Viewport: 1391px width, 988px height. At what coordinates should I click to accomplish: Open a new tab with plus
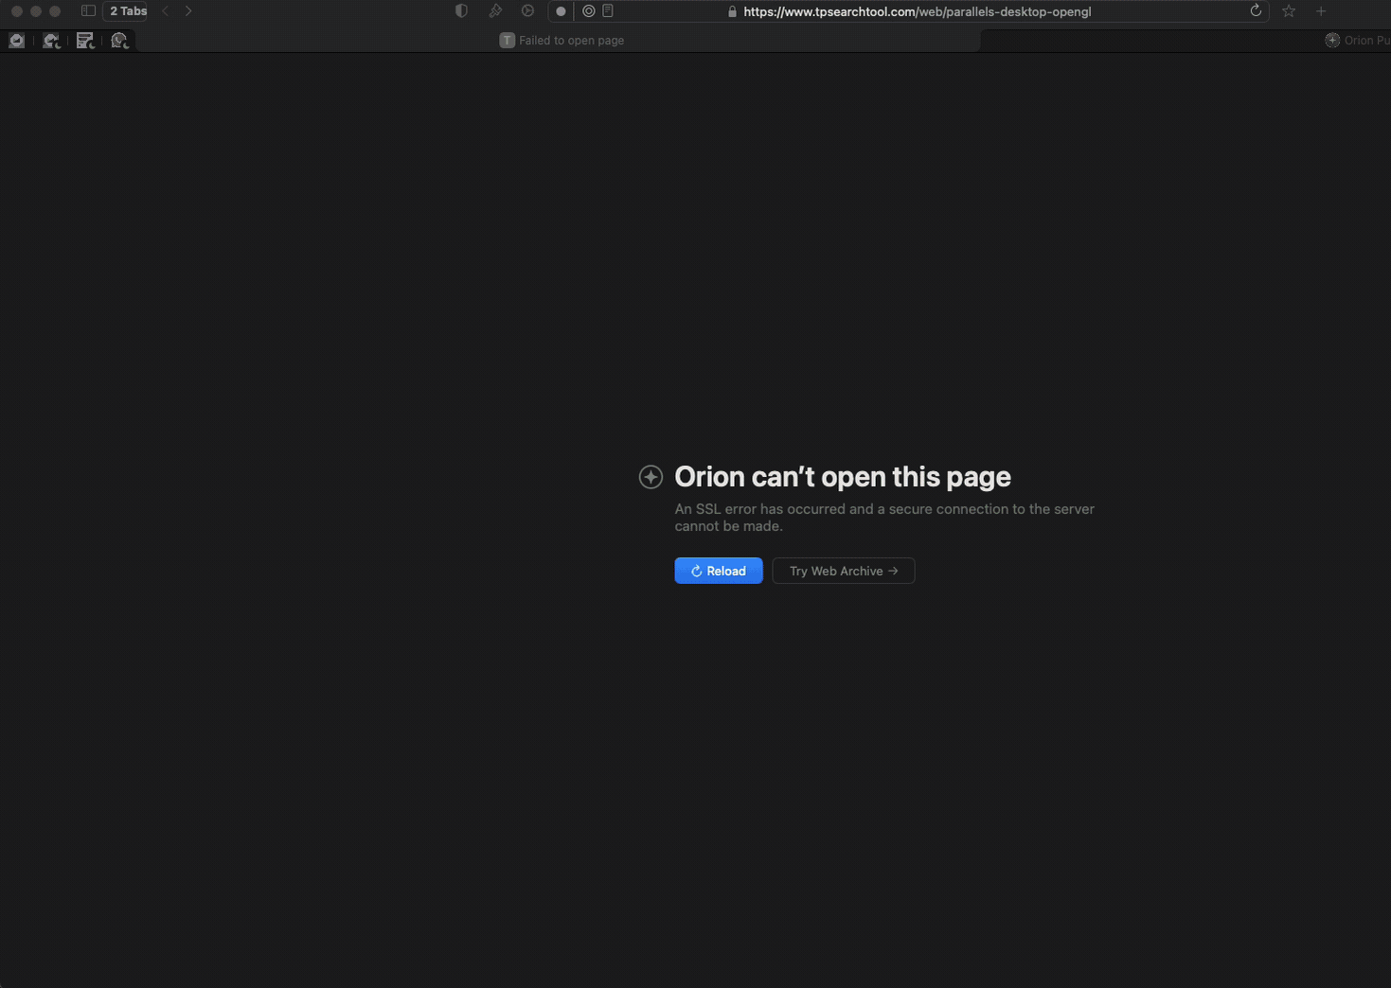(1321, 11)
